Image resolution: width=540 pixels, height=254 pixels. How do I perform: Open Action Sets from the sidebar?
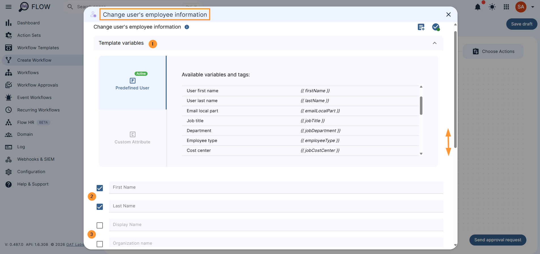coord(29,35)
